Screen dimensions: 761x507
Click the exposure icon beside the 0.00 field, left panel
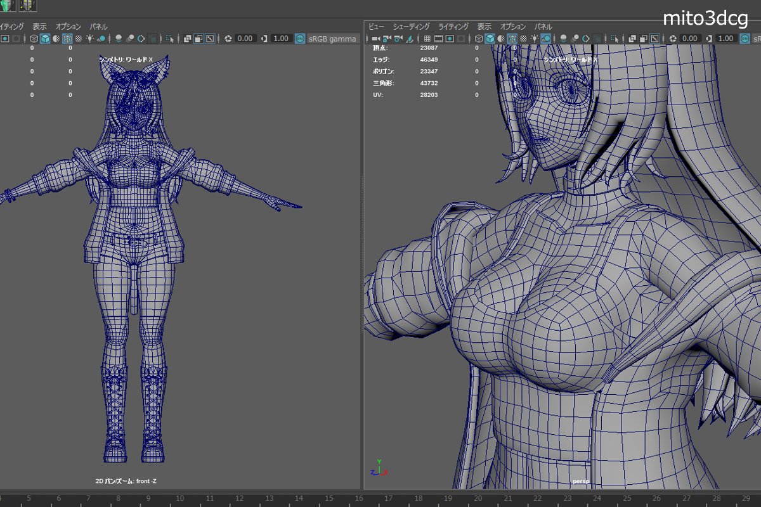pos(227,39)
